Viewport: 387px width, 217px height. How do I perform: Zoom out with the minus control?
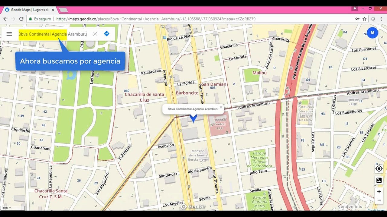[x=379, y=200]
